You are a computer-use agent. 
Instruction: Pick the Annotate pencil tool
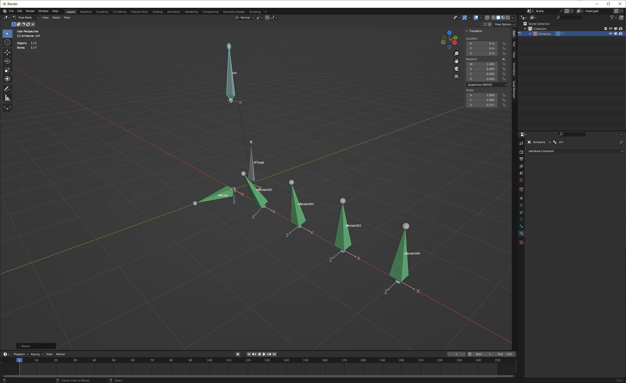pyautogui.click(x=7, y=89)
